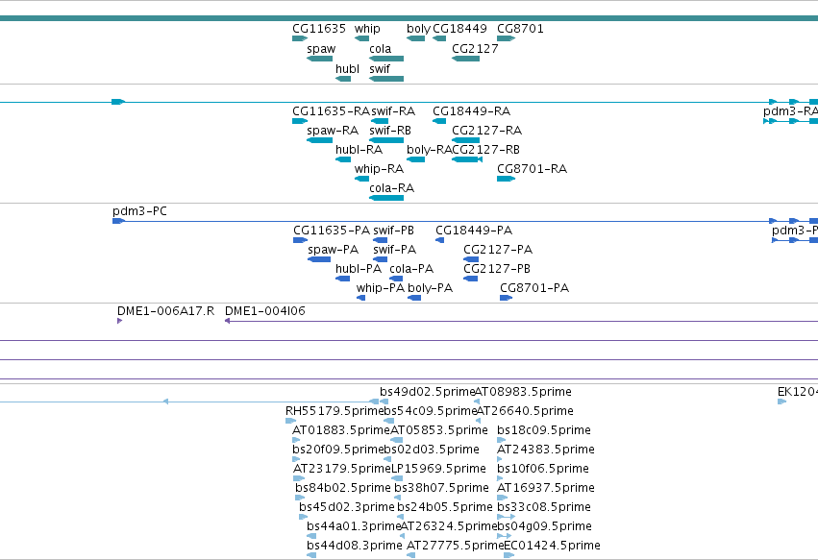Select the CG2127-RB transcript
818x560 pixels.
pos(467,159)
